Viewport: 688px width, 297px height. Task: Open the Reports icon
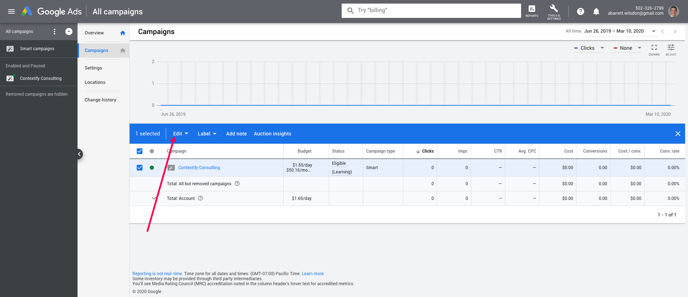[x=532, y=11]
